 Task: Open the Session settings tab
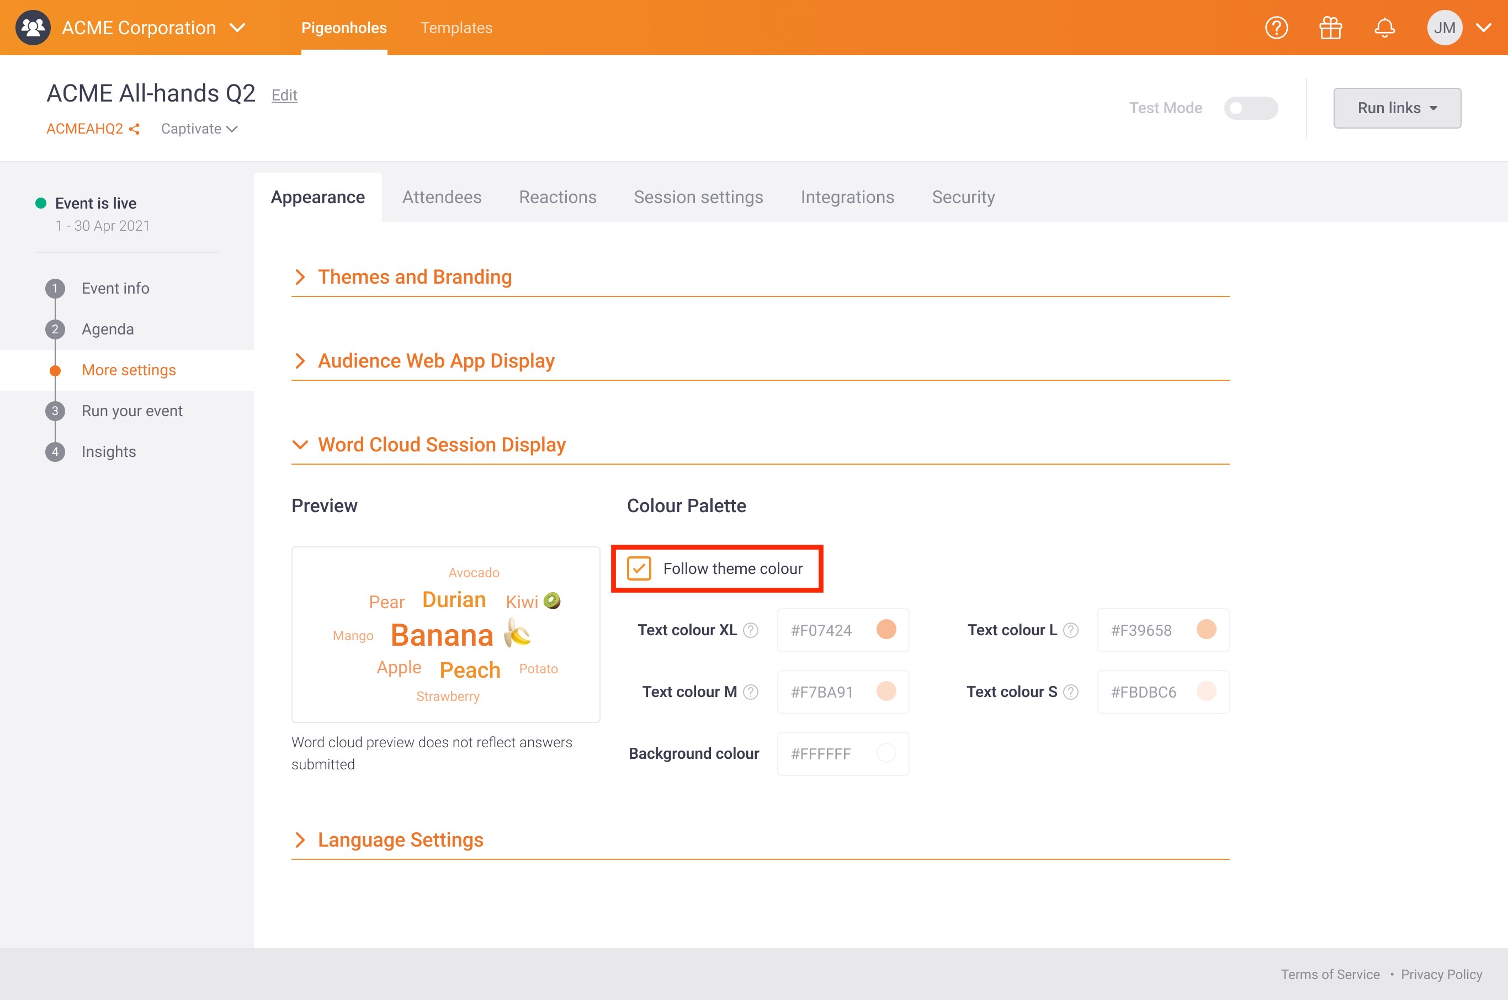tap(698, 197)
